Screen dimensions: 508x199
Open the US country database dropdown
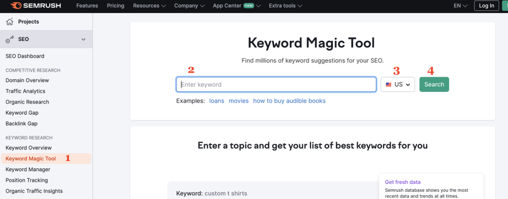click(397, 85)
